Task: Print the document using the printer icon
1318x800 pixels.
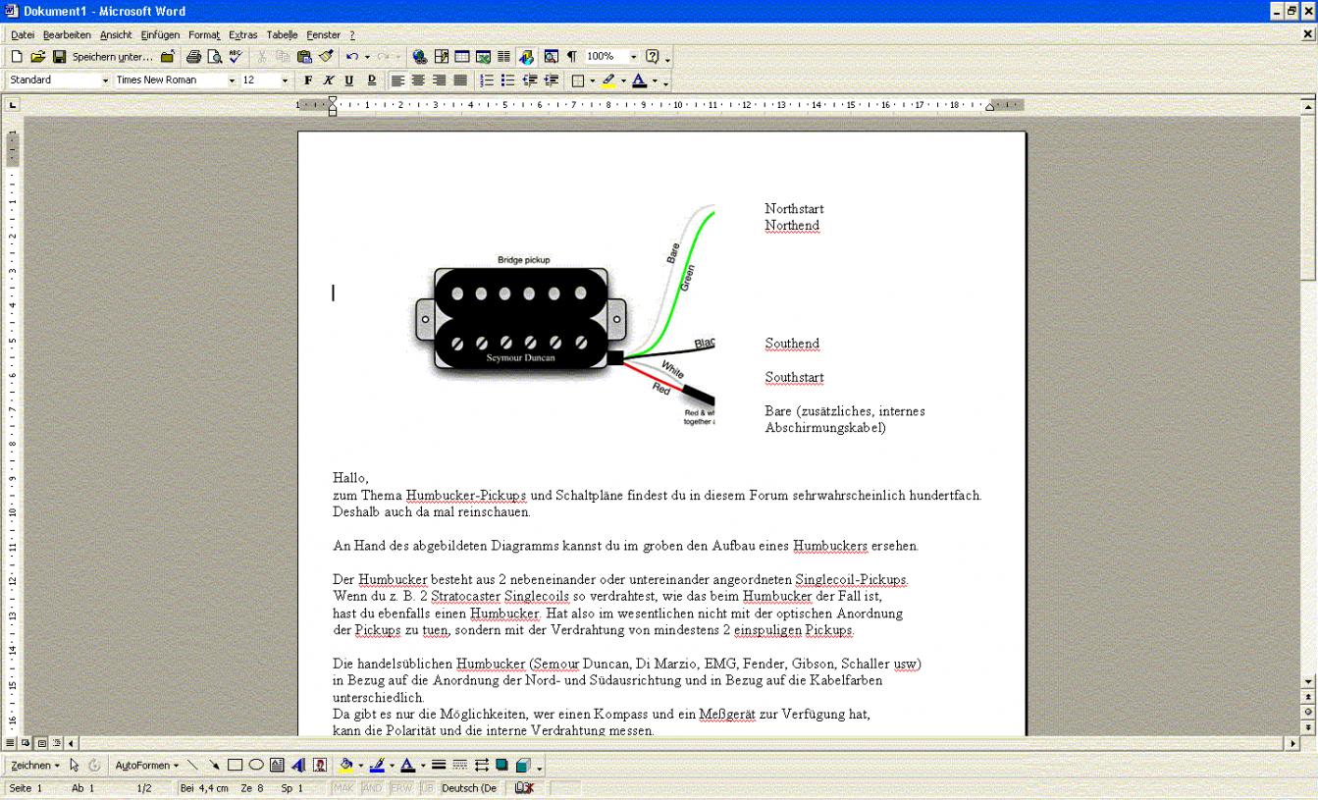Action: click(x=193, y=57)
